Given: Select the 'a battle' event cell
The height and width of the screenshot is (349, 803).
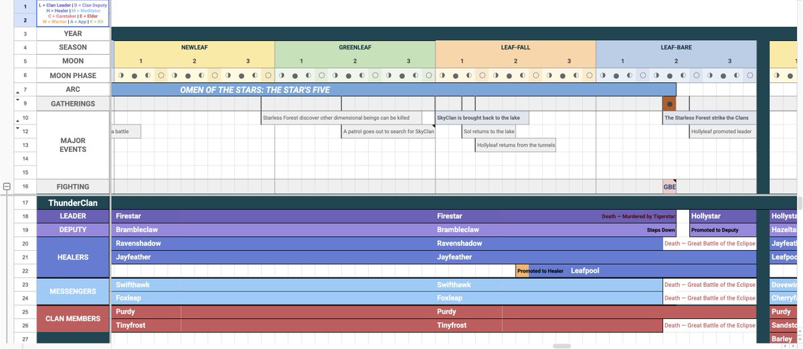Looking at the screenshot, I should coord(126,131).
